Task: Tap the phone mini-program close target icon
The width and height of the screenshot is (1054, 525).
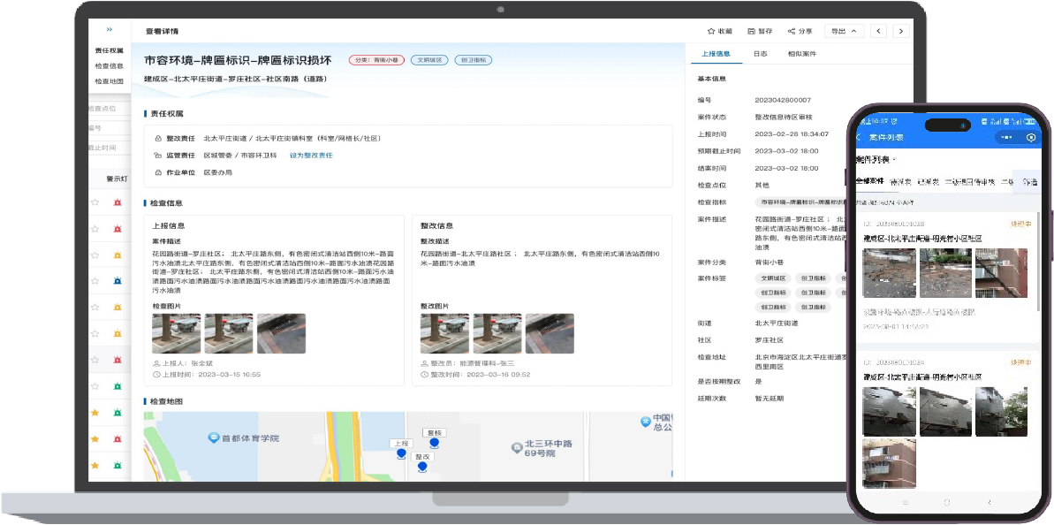Action: [x=1030, y=138]
